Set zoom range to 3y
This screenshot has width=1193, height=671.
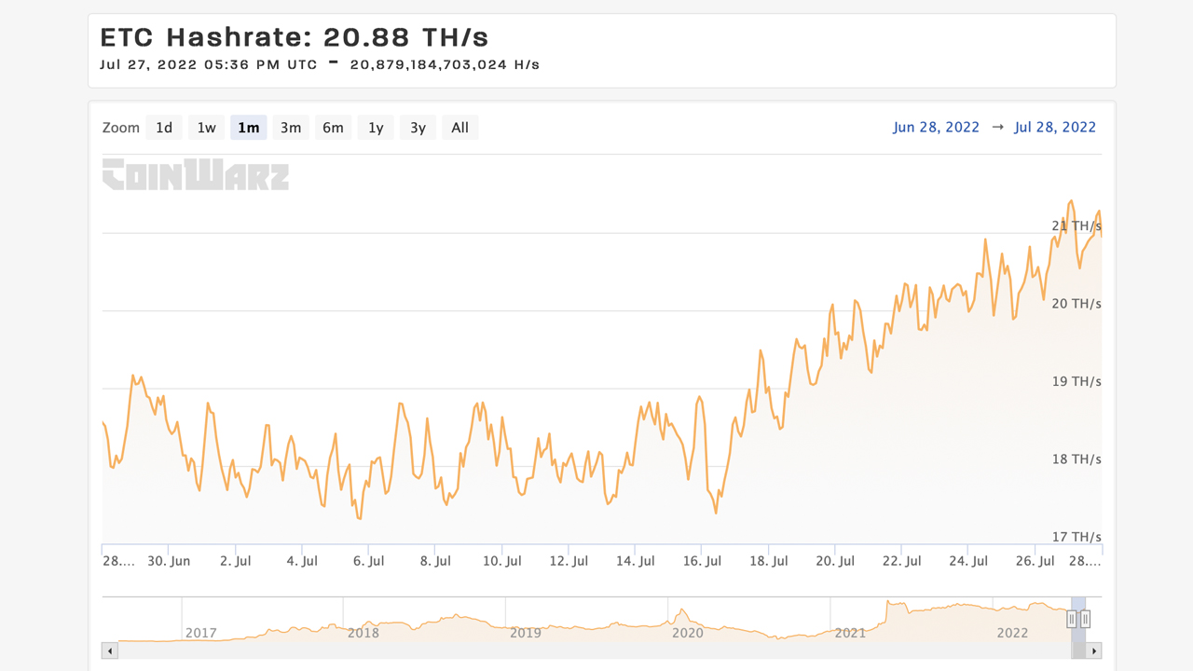418,128
